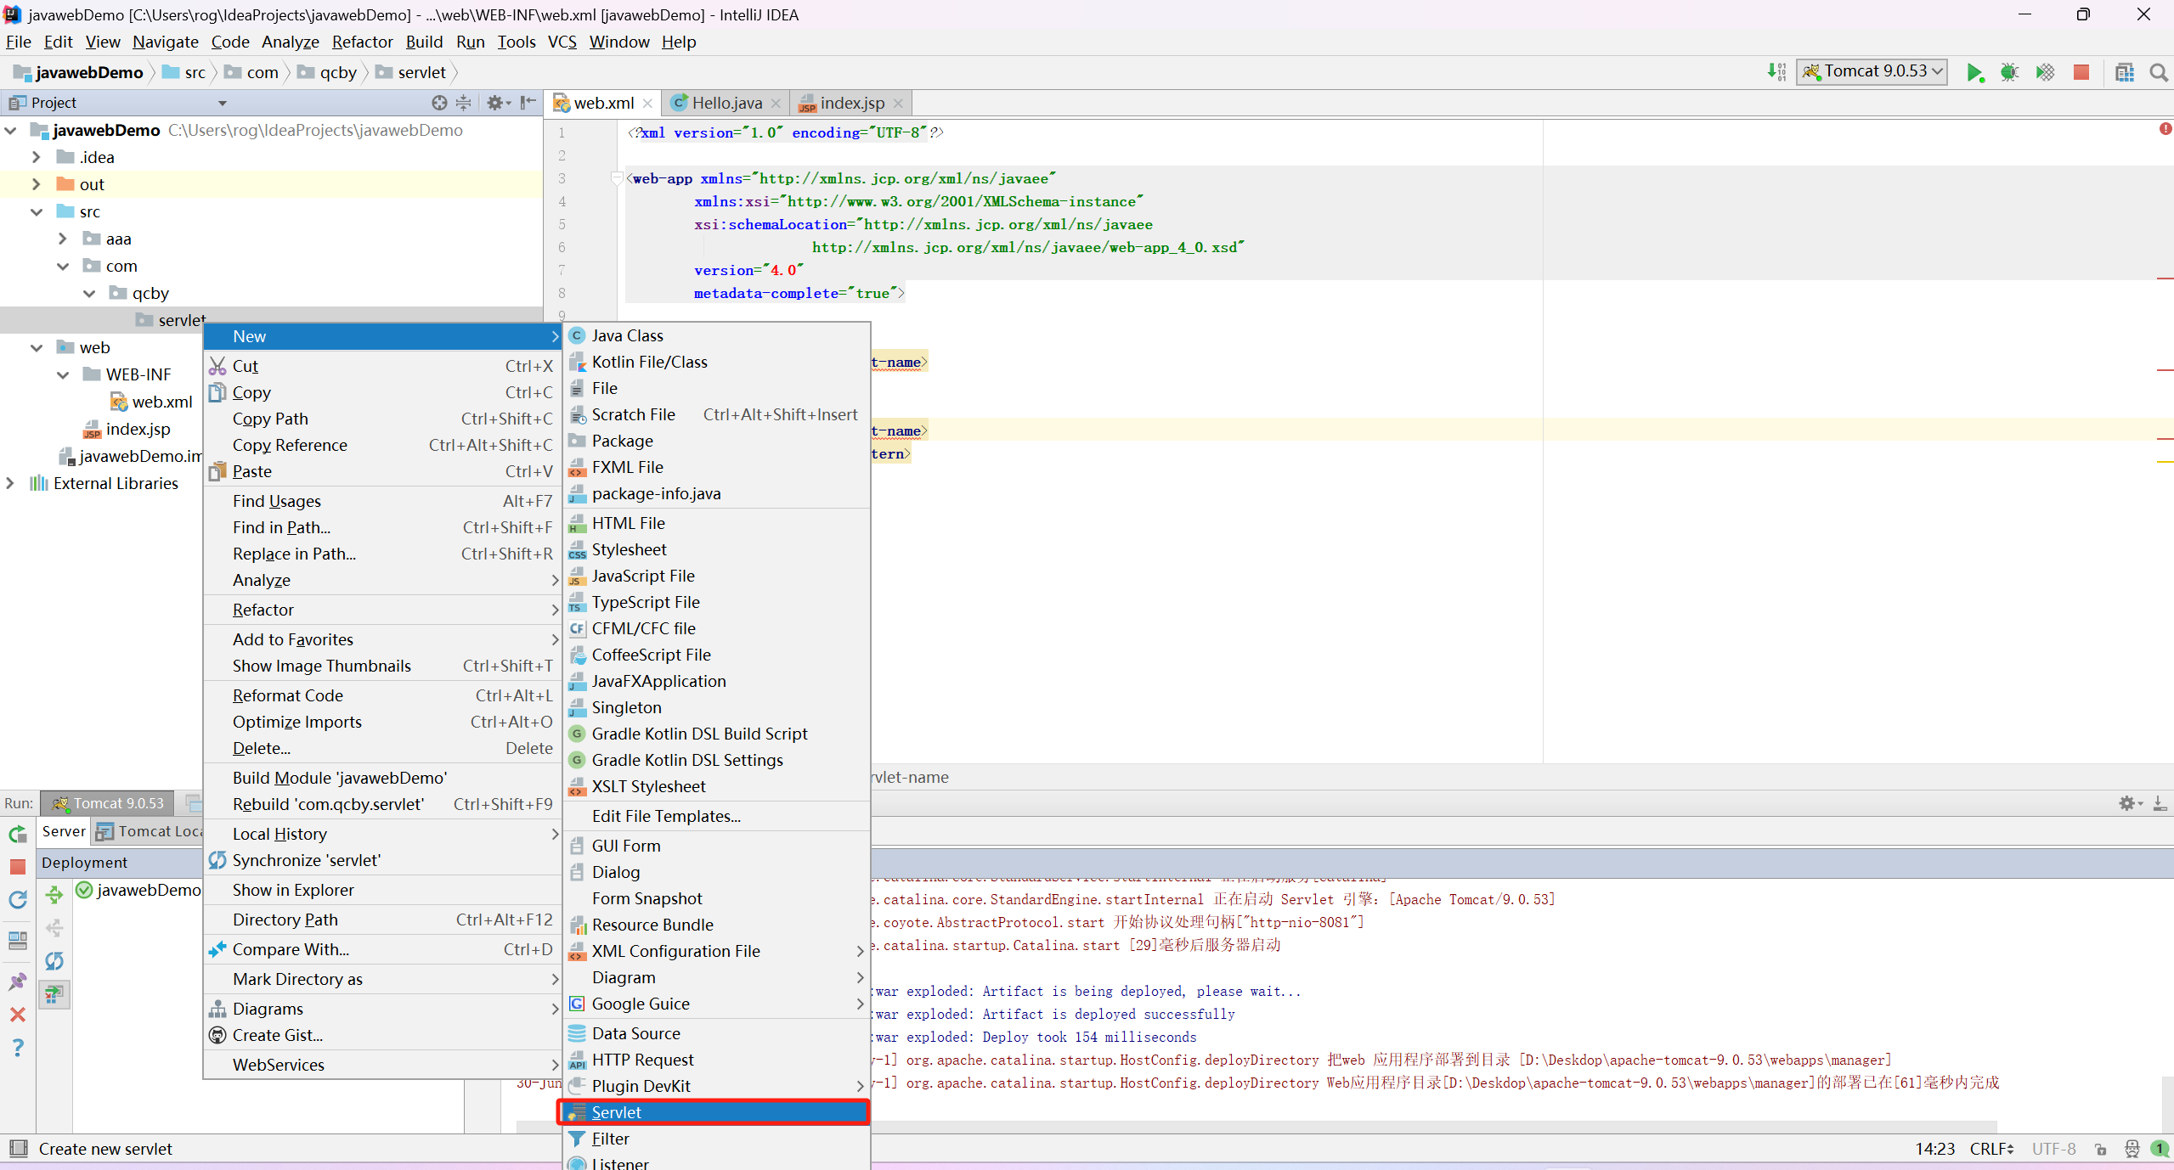Collapse the WEB-INF folder node
Screen dimensions: 2174x1170
tap(63, 374)
